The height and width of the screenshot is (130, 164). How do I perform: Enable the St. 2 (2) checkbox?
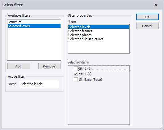tap(76, 68)
